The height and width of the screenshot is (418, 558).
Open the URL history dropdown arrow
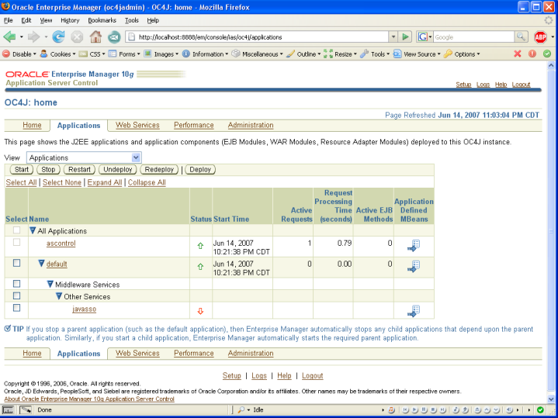(393, 36)
